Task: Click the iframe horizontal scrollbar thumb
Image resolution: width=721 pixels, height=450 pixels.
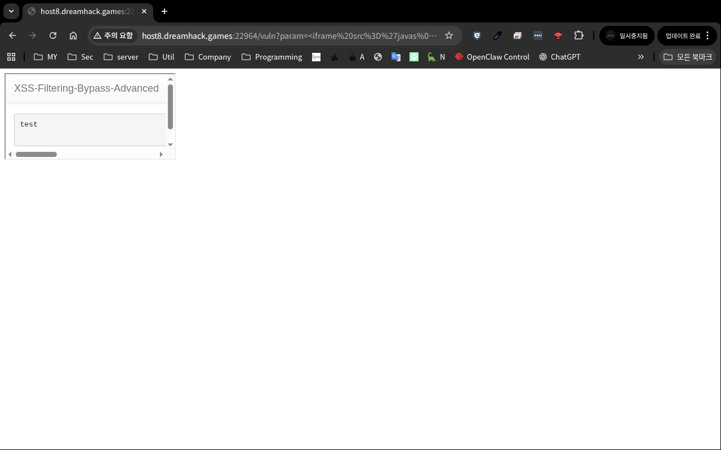Action: pyautogui.click(x=36, y=154)
